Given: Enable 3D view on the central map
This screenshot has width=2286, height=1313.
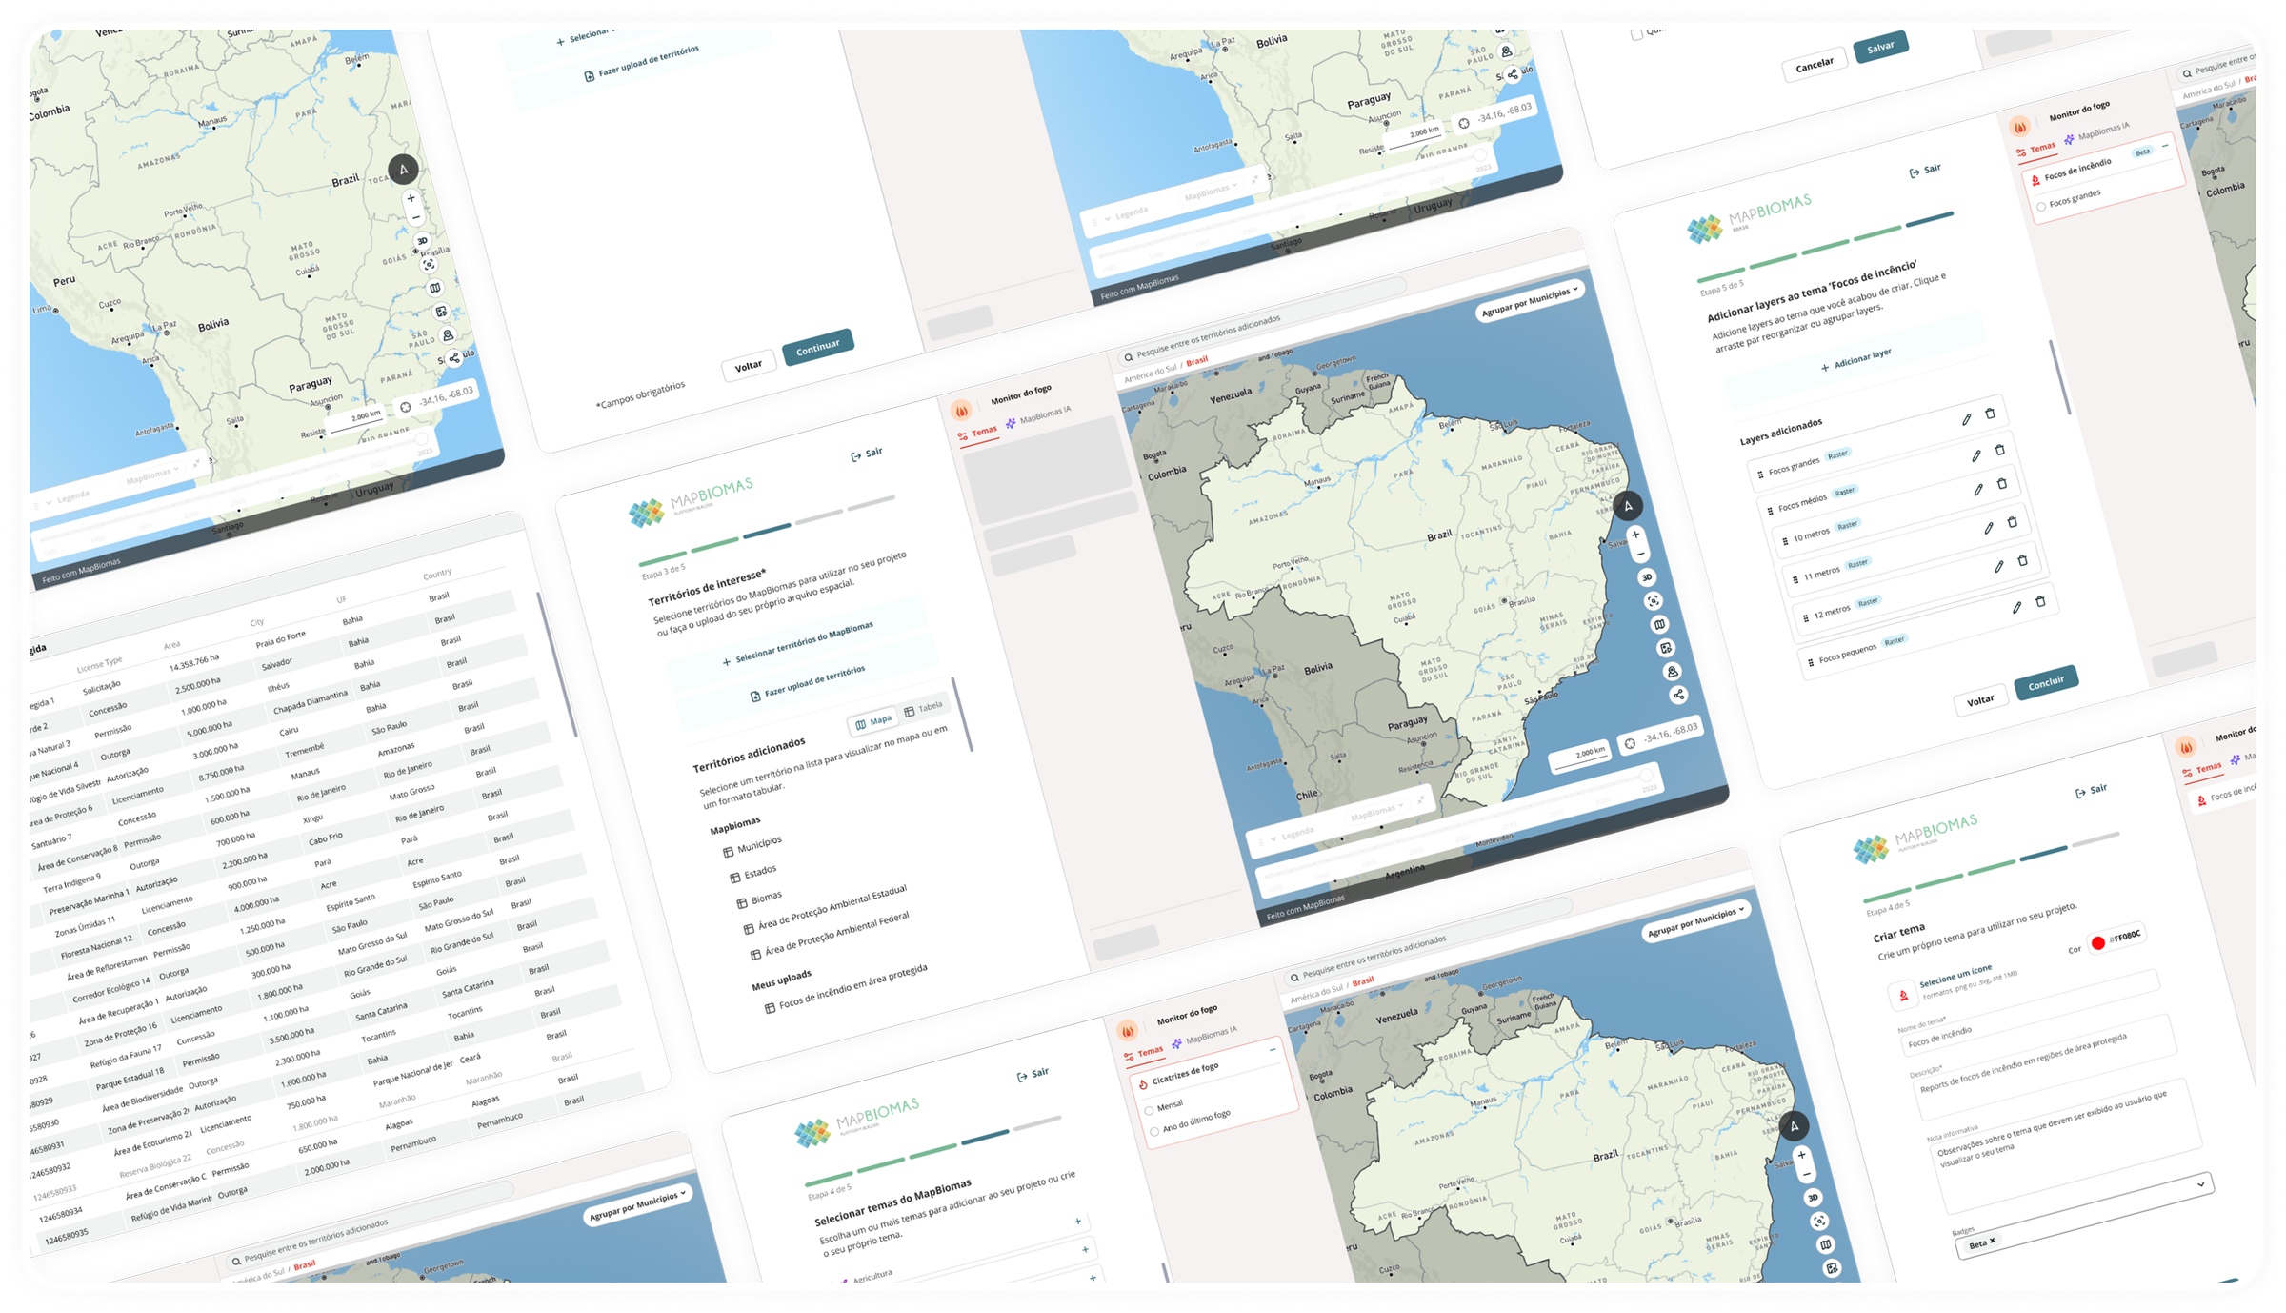Looking at the screenshot, I should tap(1647, 577).
